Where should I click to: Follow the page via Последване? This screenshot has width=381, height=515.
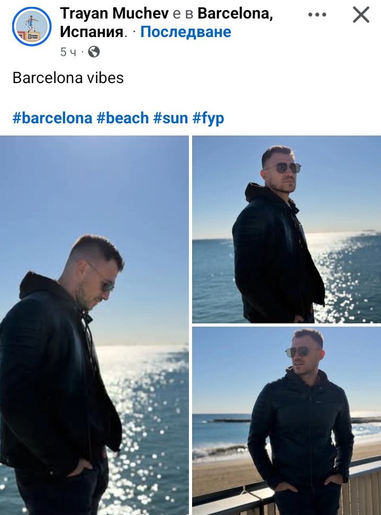(186, 32)
